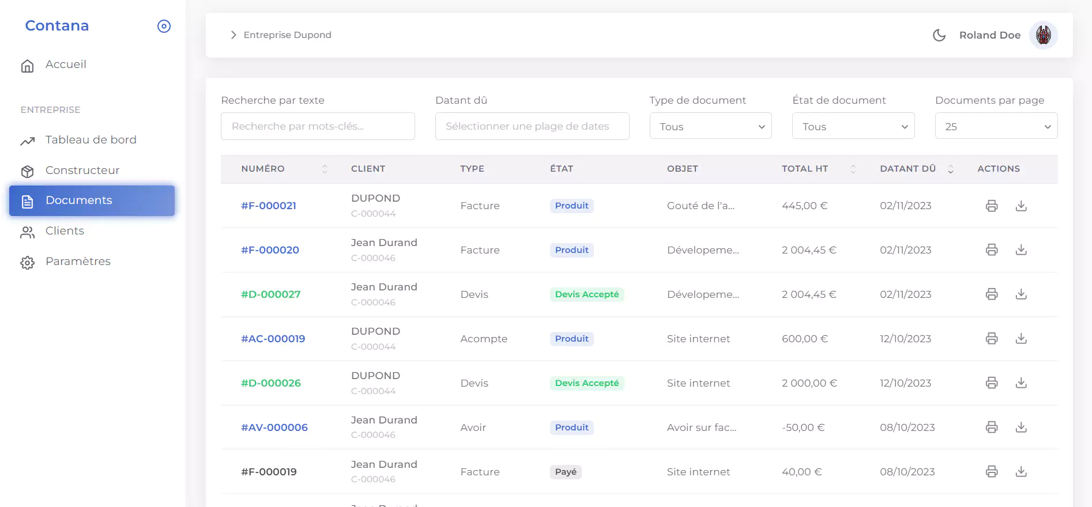Open document link #F-000021
The width and height of the screenshot is (1092, 507).
269,206
